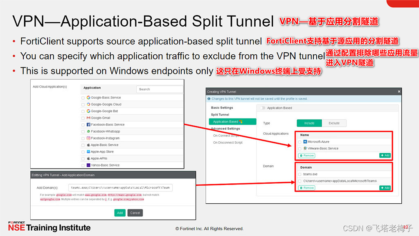The image size is (419, 236).
Task: Click the Gmail M icon
Action: click(88, 118)
